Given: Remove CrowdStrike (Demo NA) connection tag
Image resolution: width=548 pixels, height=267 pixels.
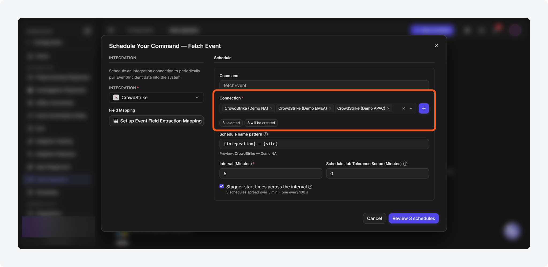Looking at the screenshot, I should [x=271, y=109].
